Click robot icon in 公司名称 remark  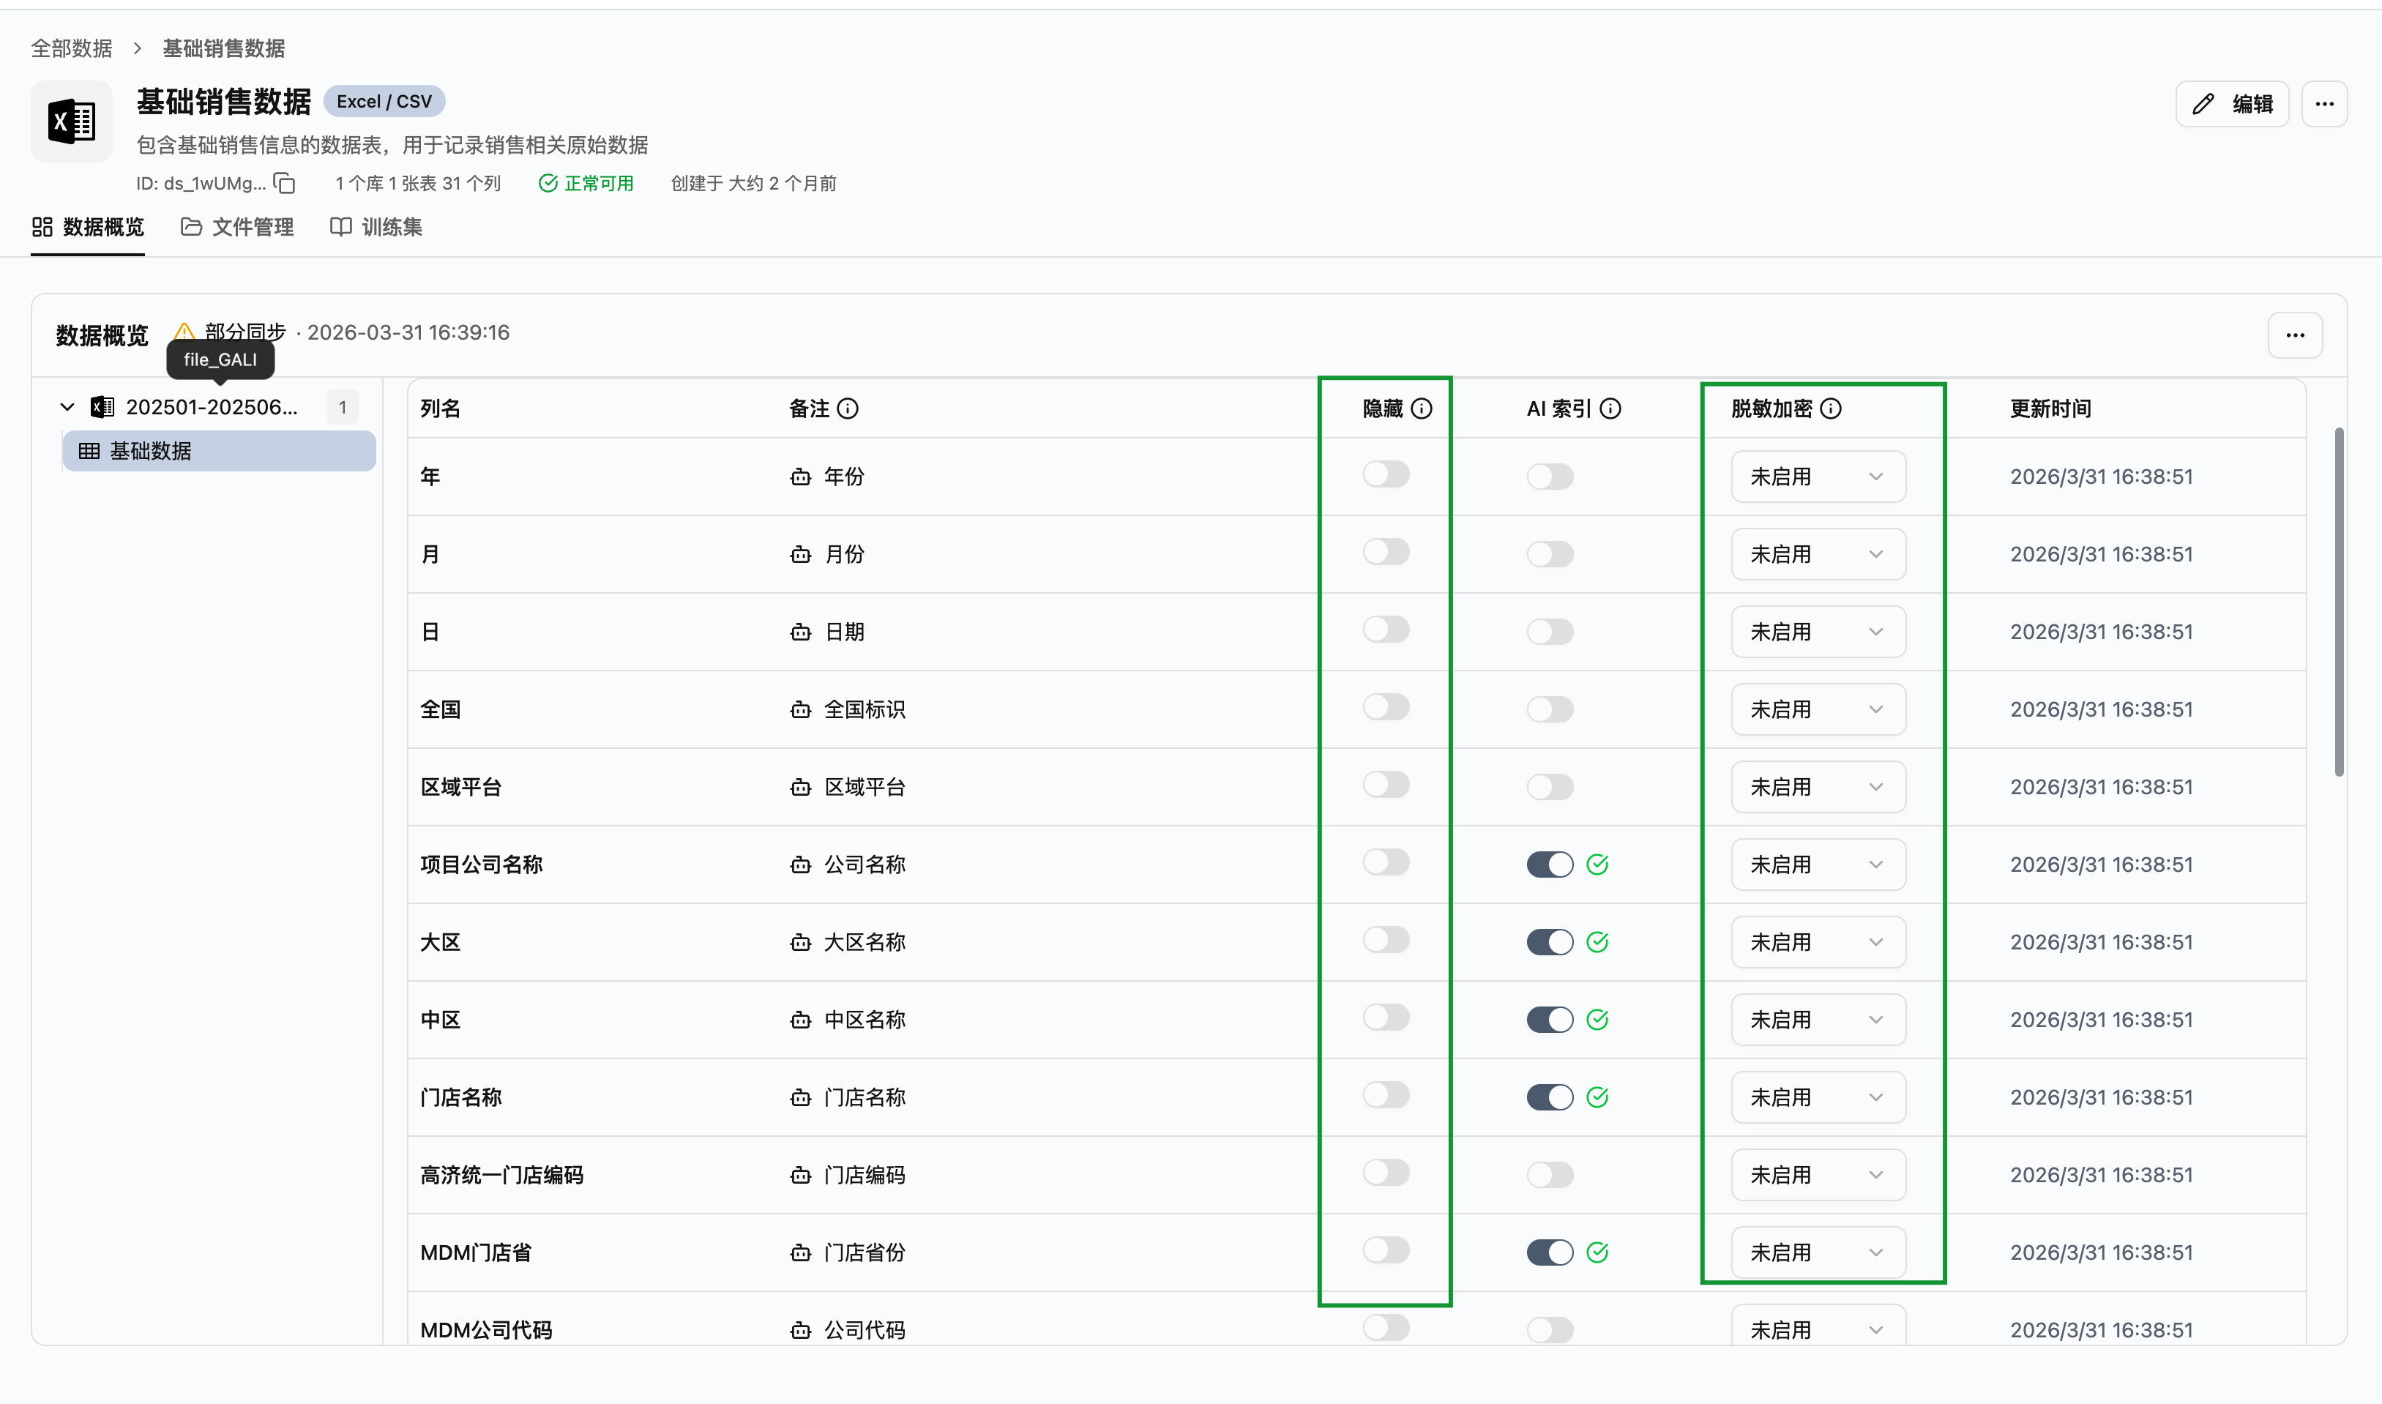(800, 864)
